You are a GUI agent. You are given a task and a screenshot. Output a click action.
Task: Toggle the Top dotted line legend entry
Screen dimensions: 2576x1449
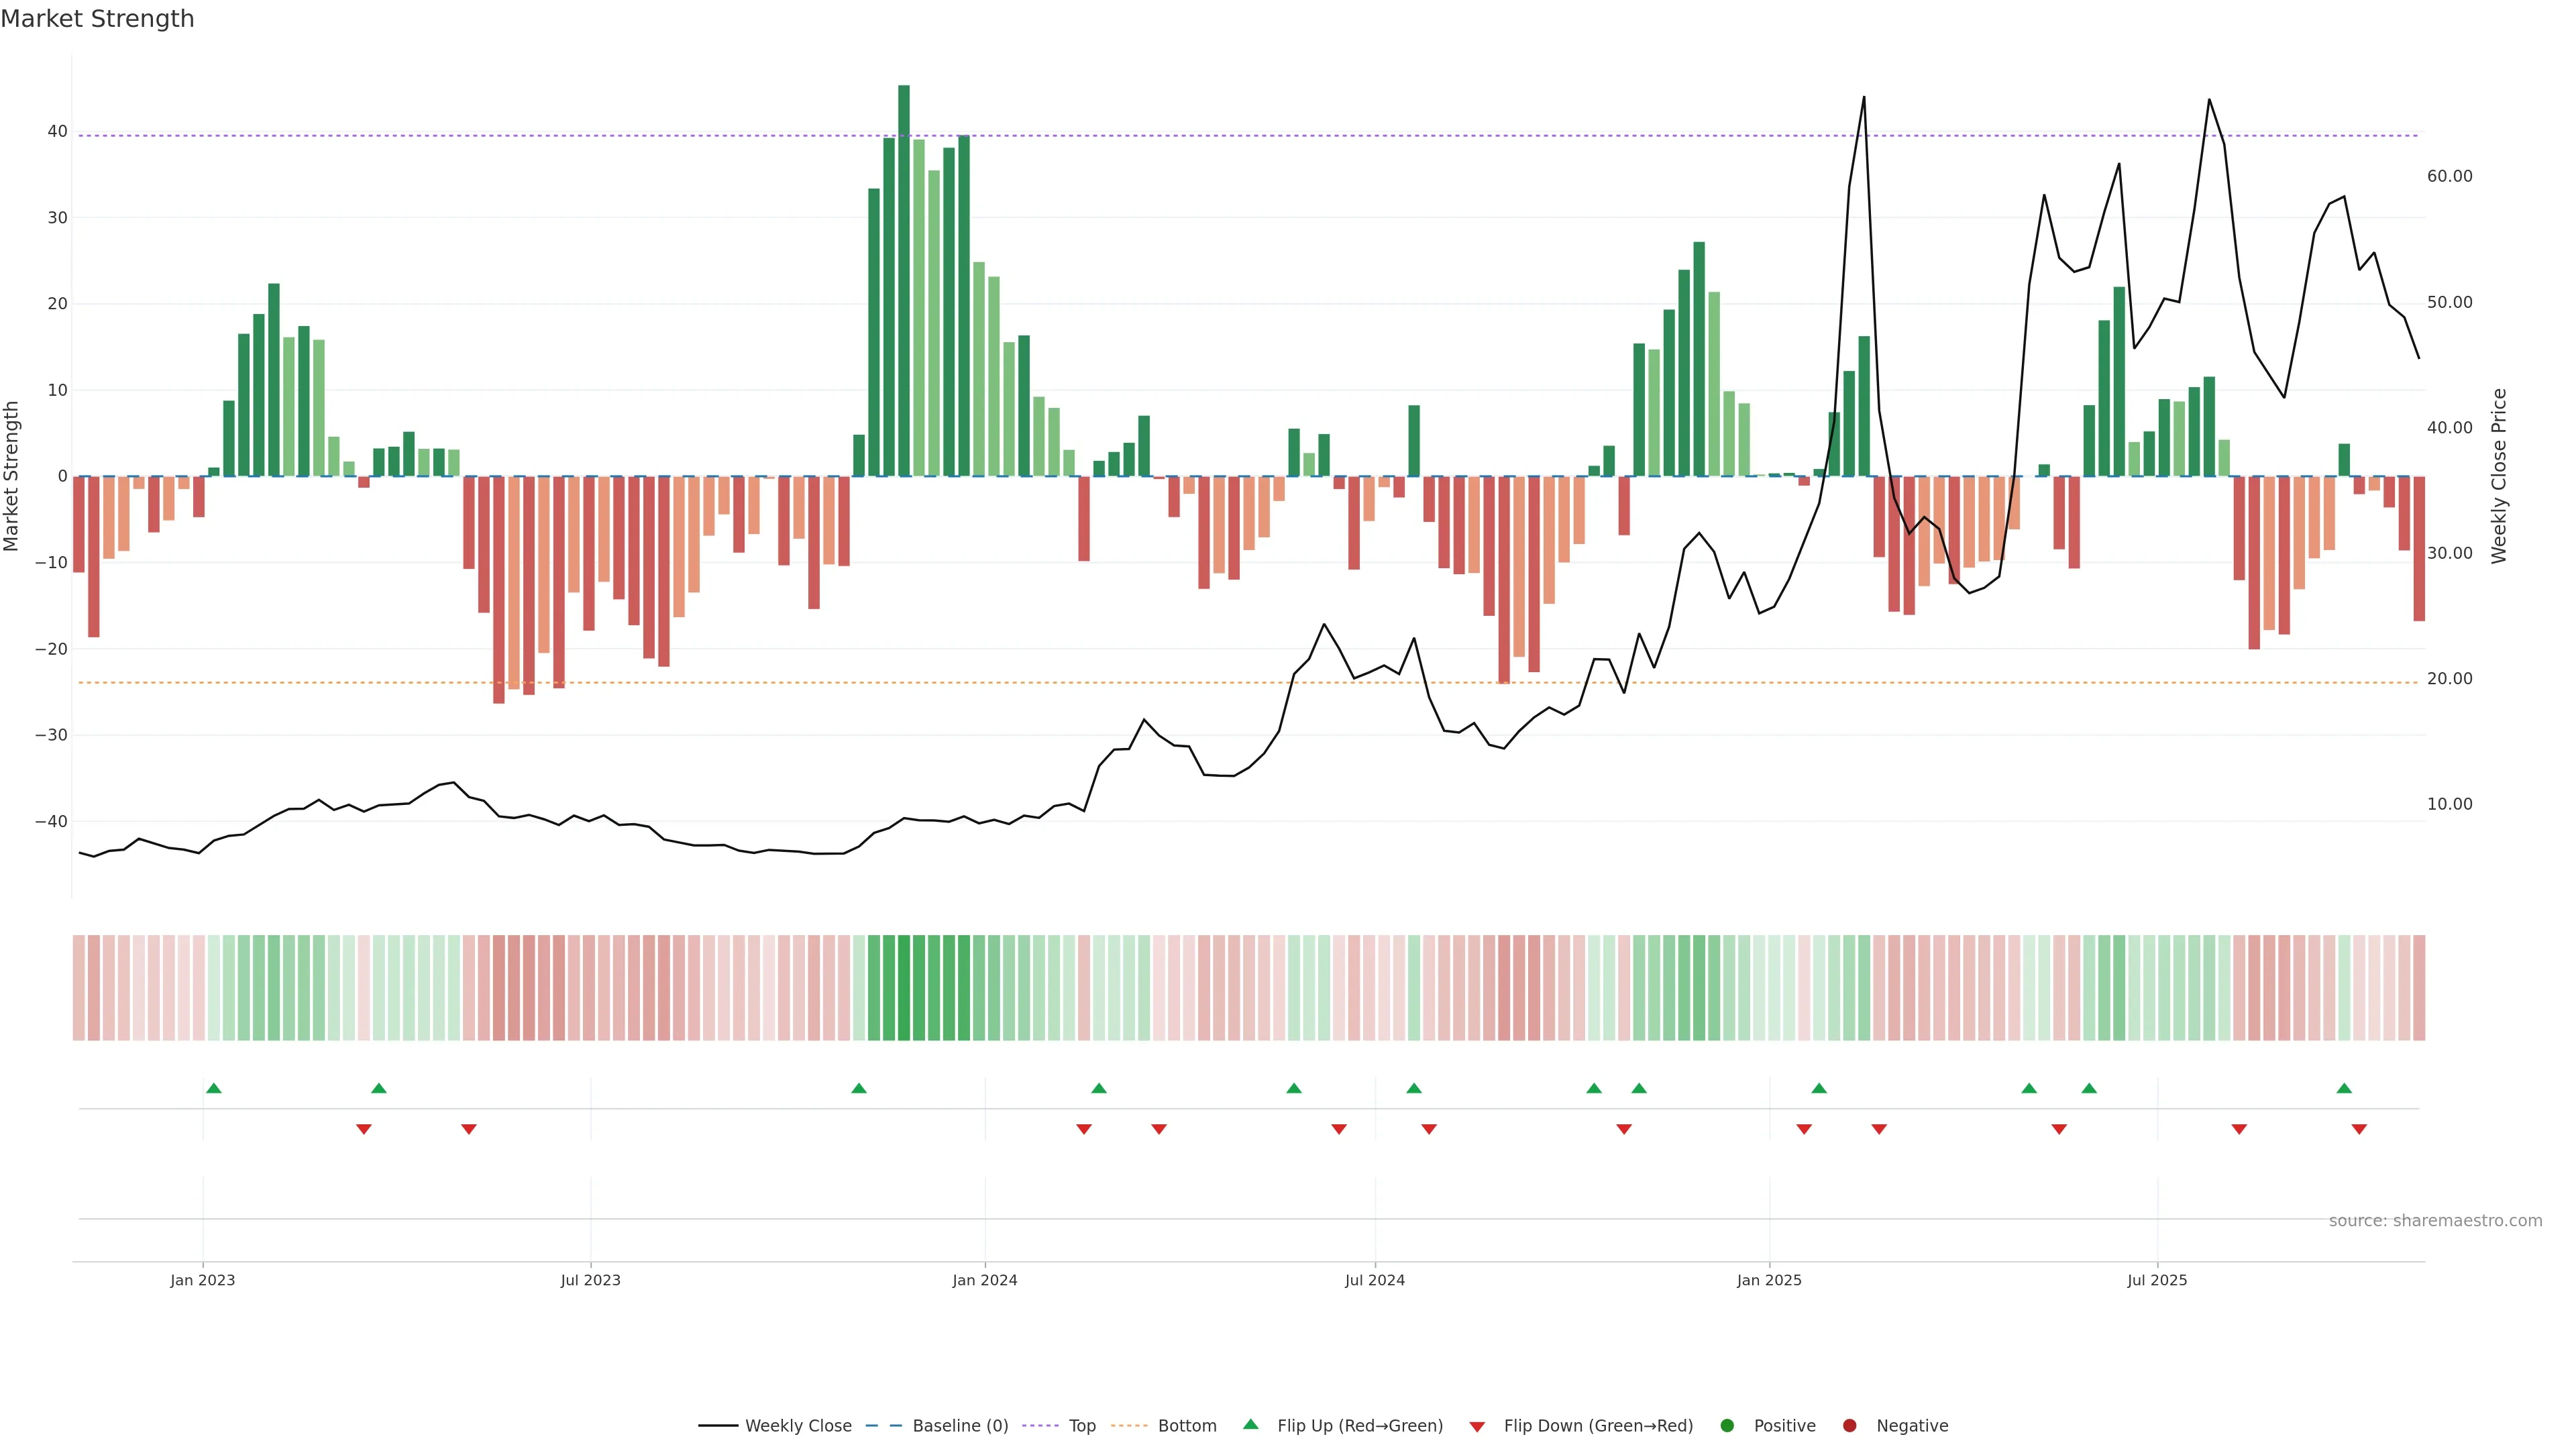click(1081, 1426)
